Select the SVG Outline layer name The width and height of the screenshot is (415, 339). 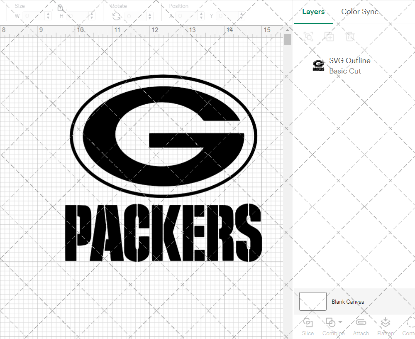[x=349, y=60]
